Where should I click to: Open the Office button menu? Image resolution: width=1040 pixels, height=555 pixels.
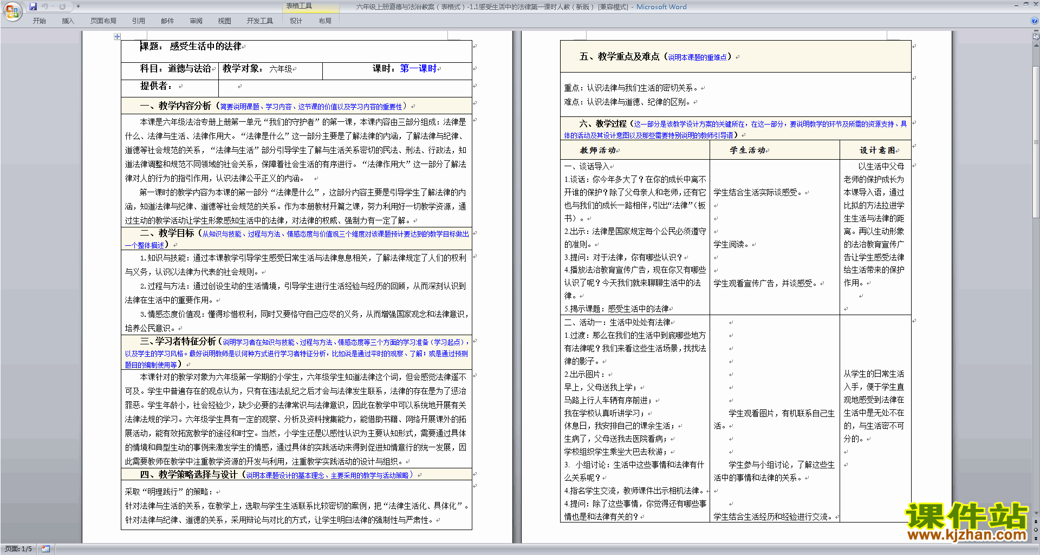(12, 11)
